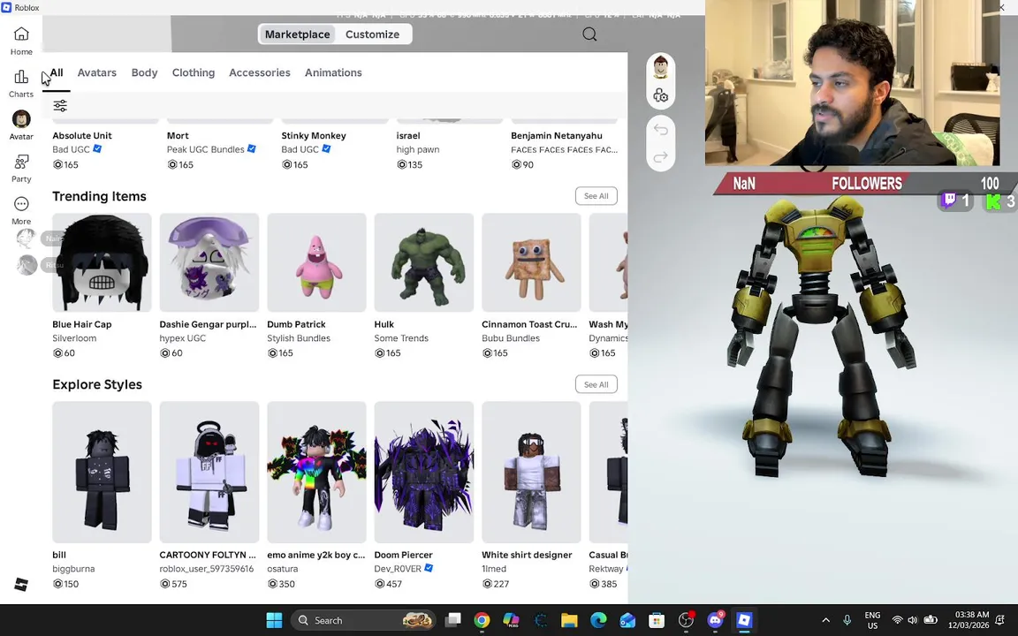This screenshot has height=636, width=1018.
Task: Open the Cinnamon Toast Crunch item thumbnail
Action: tap(531, 262)
